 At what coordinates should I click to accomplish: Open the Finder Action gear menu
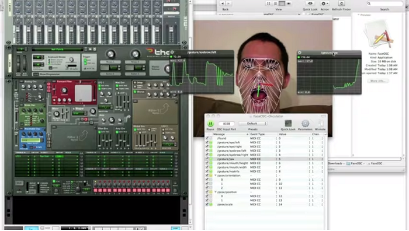pyautogui.click(x=324, y=3)
